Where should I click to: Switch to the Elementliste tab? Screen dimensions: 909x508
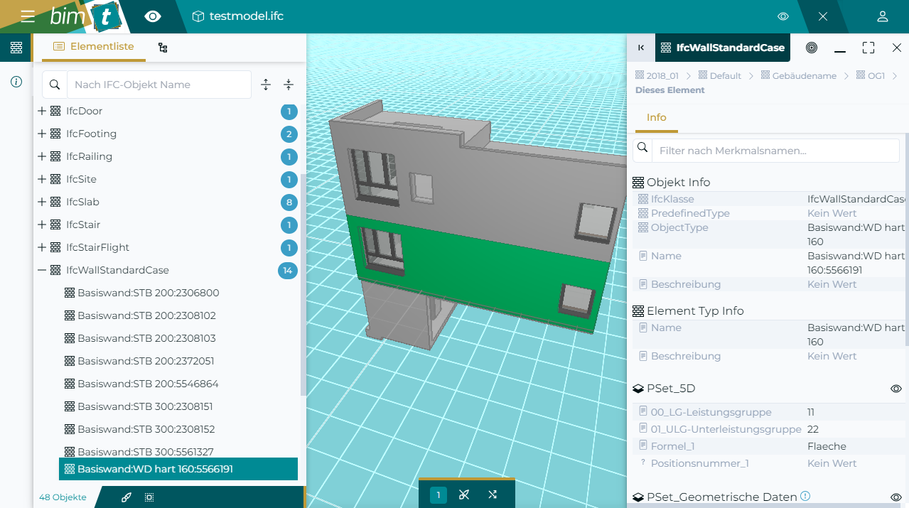click(94, 47)
